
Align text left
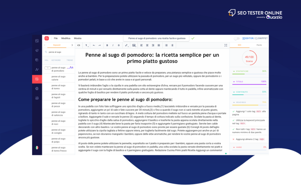141,45
